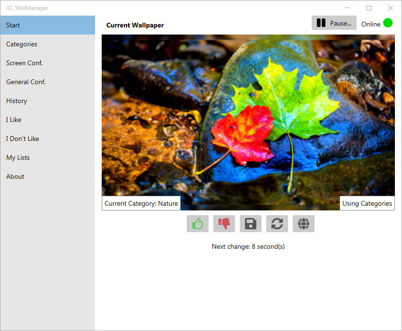Viewport: 402px width, 331px height.
Task: Click the Online status text
Action: tap(371, 24)
